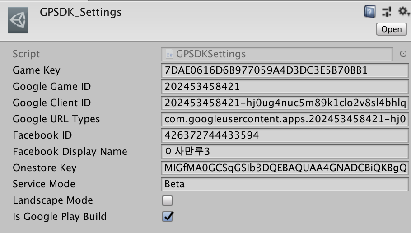Click the Google URL Types input field
Screen dimensions: 411x233
(285, 119)
